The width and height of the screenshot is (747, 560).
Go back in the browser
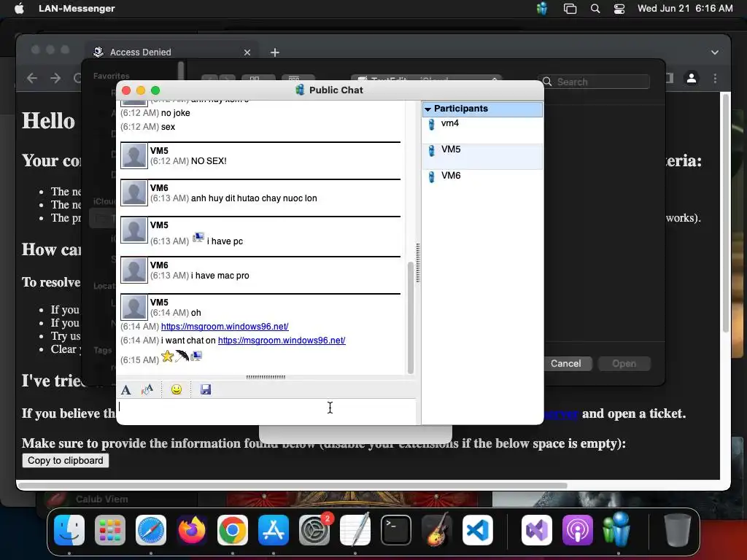pos(32,78)
